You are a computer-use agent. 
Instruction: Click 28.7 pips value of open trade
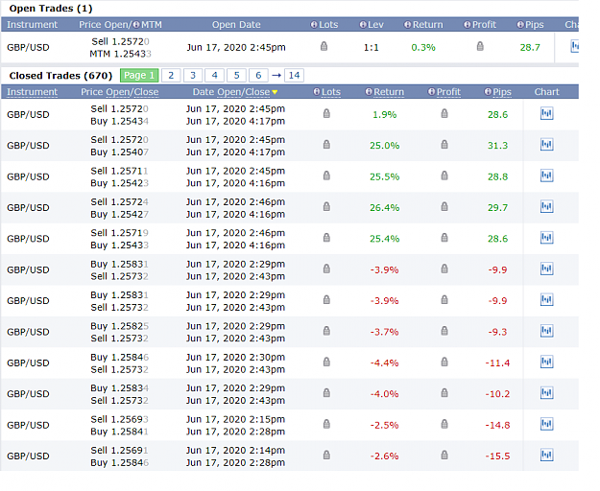coord(530,47)
